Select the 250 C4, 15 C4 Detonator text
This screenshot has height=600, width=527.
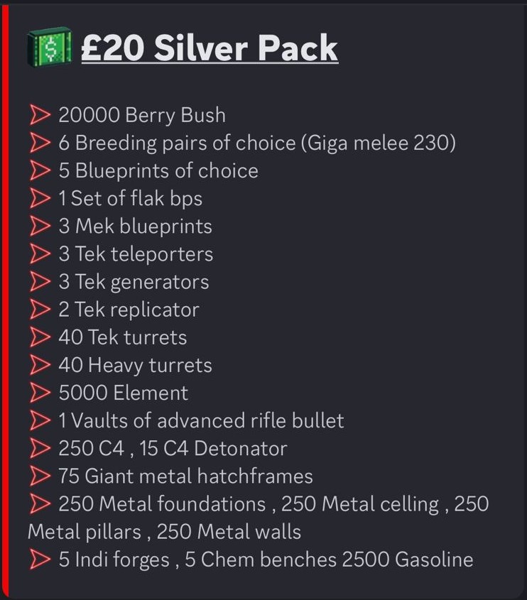pos(173,448)
